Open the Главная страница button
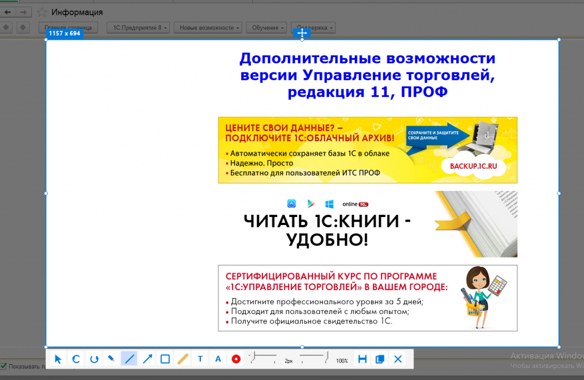Screen dimensions: 584x380 [x=68, y=27]
